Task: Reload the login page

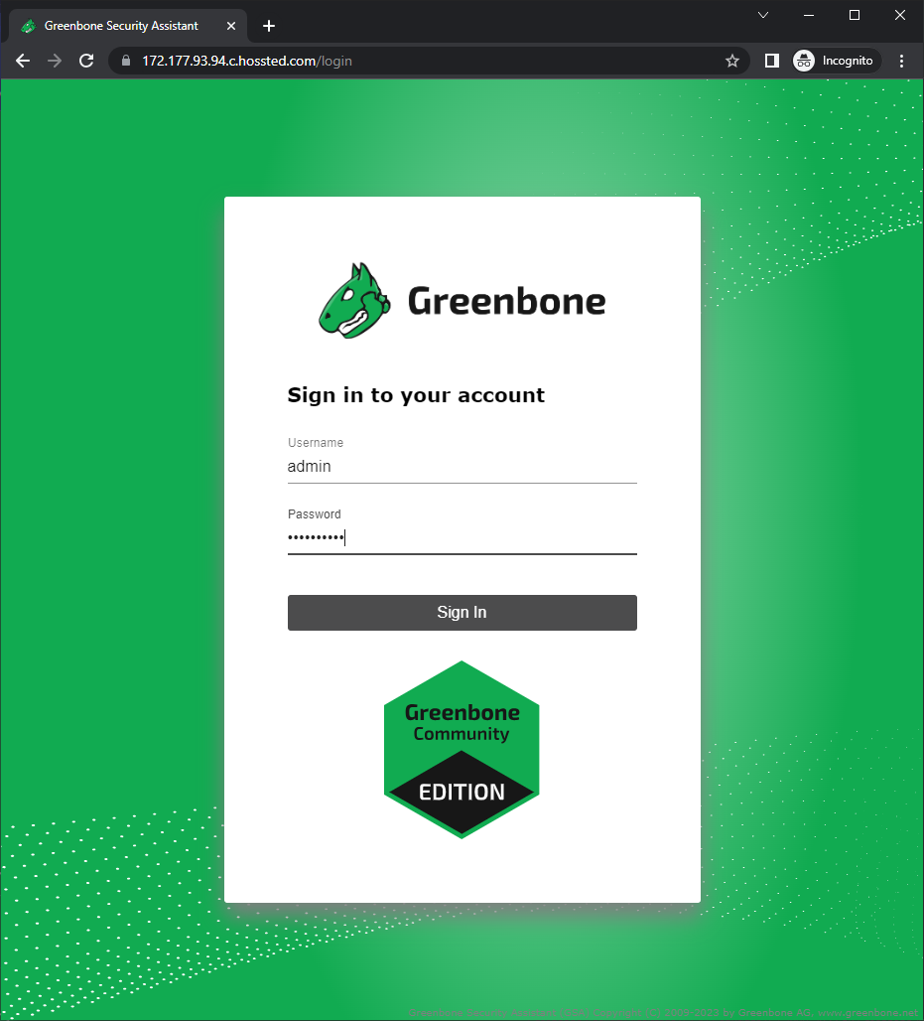Action: pos(86,61)
